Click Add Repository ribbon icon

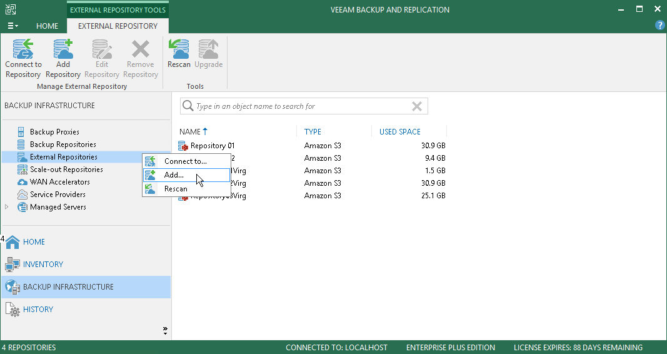[x=63, y=49]
